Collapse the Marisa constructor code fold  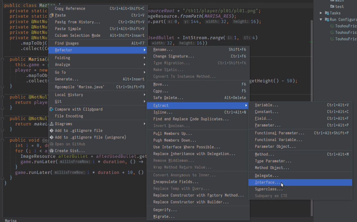point(2,59)
